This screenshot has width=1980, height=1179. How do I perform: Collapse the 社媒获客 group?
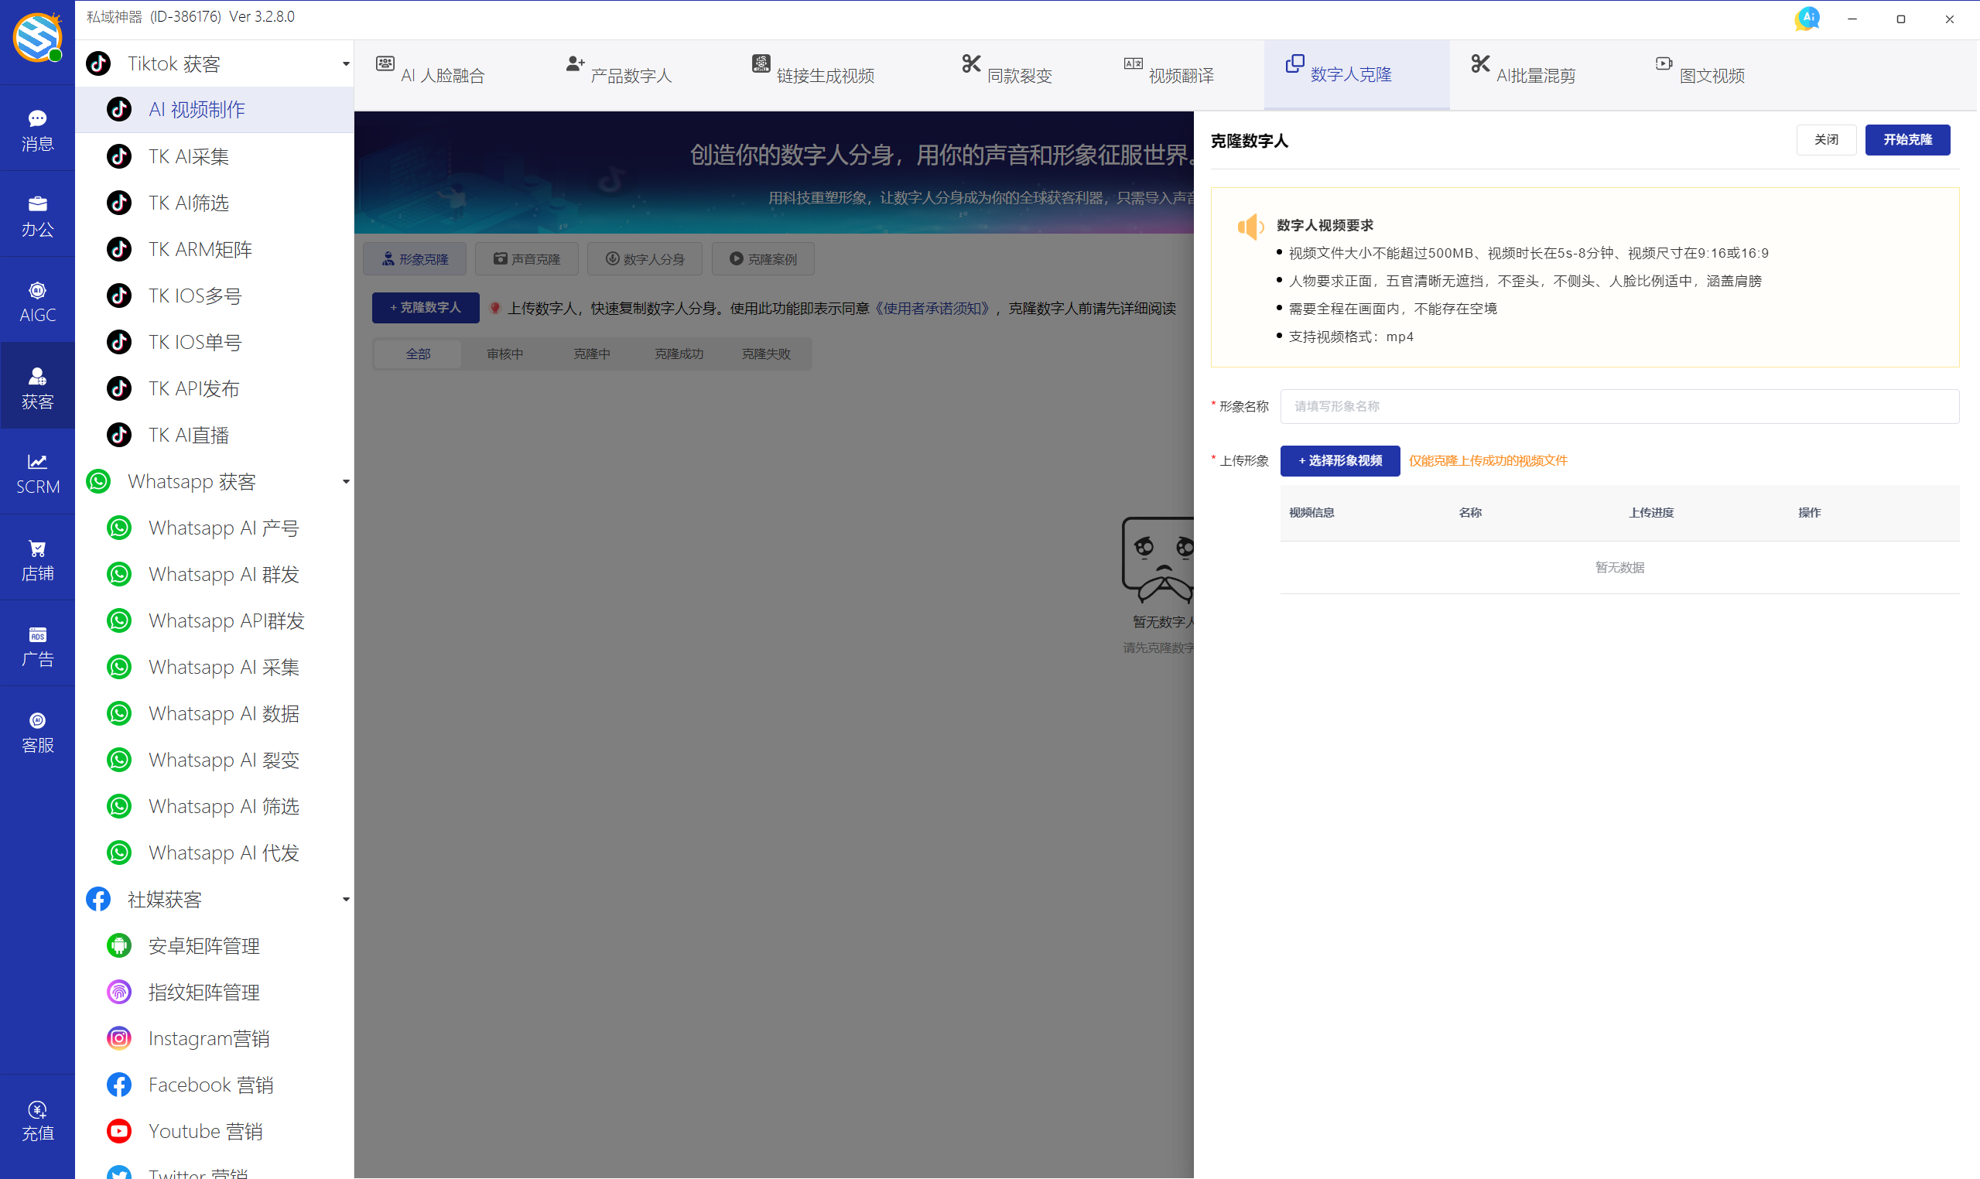(346, 900)
